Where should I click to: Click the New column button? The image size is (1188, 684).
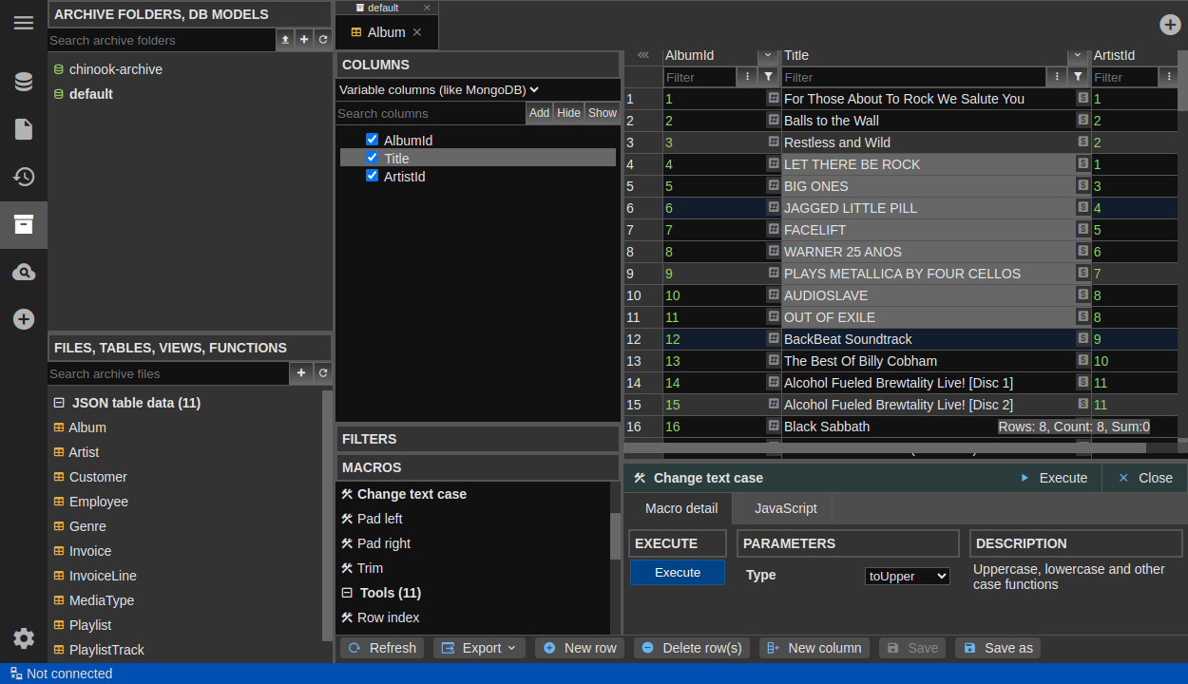click(814, 647)
